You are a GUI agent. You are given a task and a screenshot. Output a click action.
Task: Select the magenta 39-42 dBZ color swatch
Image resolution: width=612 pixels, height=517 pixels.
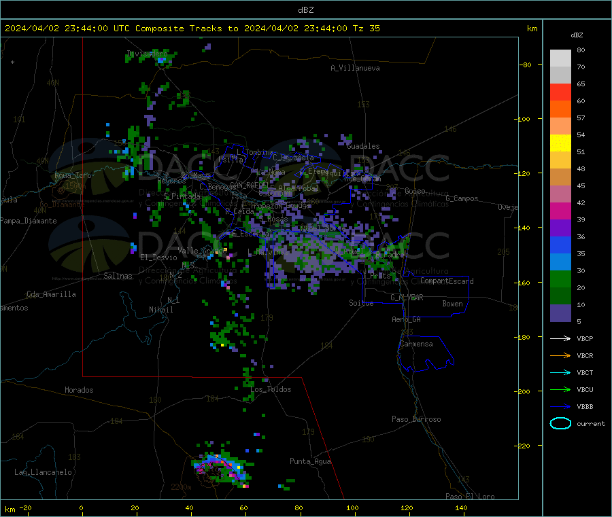click(x=560, y=211)
